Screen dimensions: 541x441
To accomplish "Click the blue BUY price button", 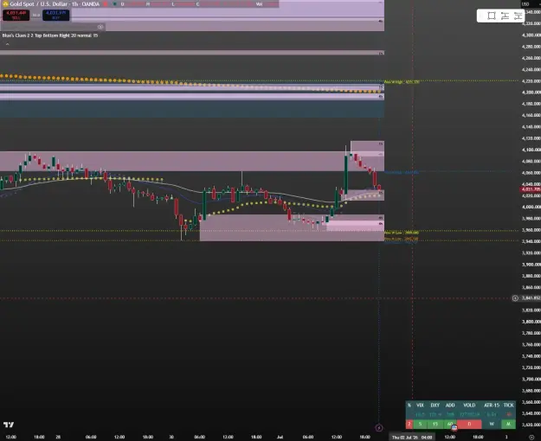I will (56, 16).
